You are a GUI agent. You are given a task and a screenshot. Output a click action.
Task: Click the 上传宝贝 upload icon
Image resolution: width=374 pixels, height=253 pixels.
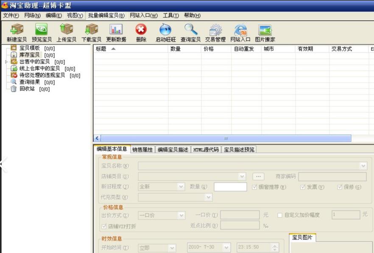click(66, 29)
